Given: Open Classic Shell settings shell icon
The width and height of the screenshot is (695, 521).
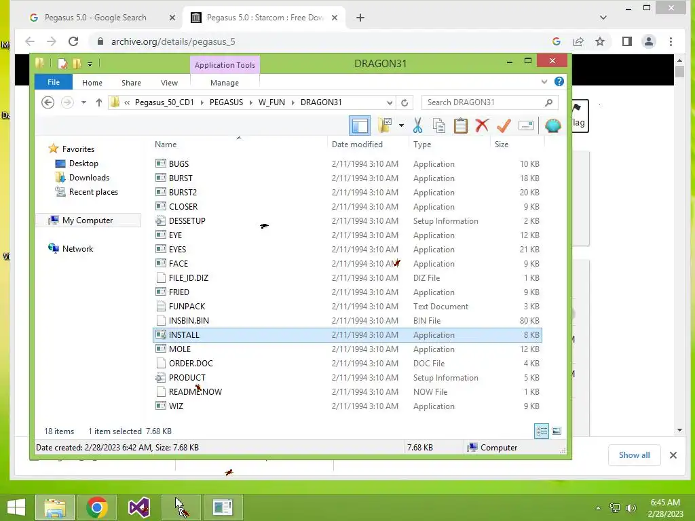Looking at the screenshot, I should tap(552, 126).
